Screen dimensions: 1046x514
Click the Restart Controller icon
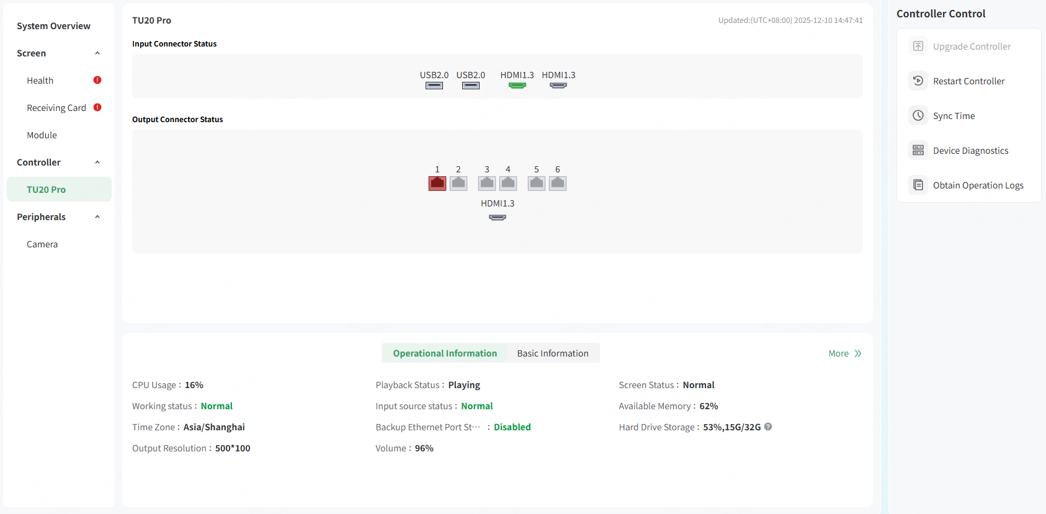click(x=918, y=81)
